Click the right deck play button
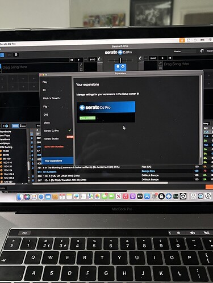Image resolution: width=213 pixels, height=283 pixels. 162,58
